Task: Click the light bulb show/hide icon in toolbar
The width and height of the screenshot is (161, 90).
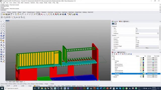Action: click(x=51, y=14)
